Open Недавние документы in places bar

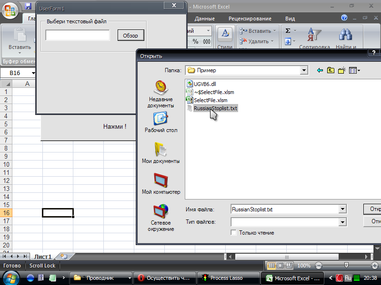point(161,94)
